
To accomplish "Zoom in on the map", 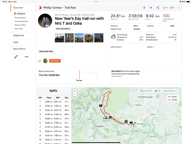I will coord(75,91).
